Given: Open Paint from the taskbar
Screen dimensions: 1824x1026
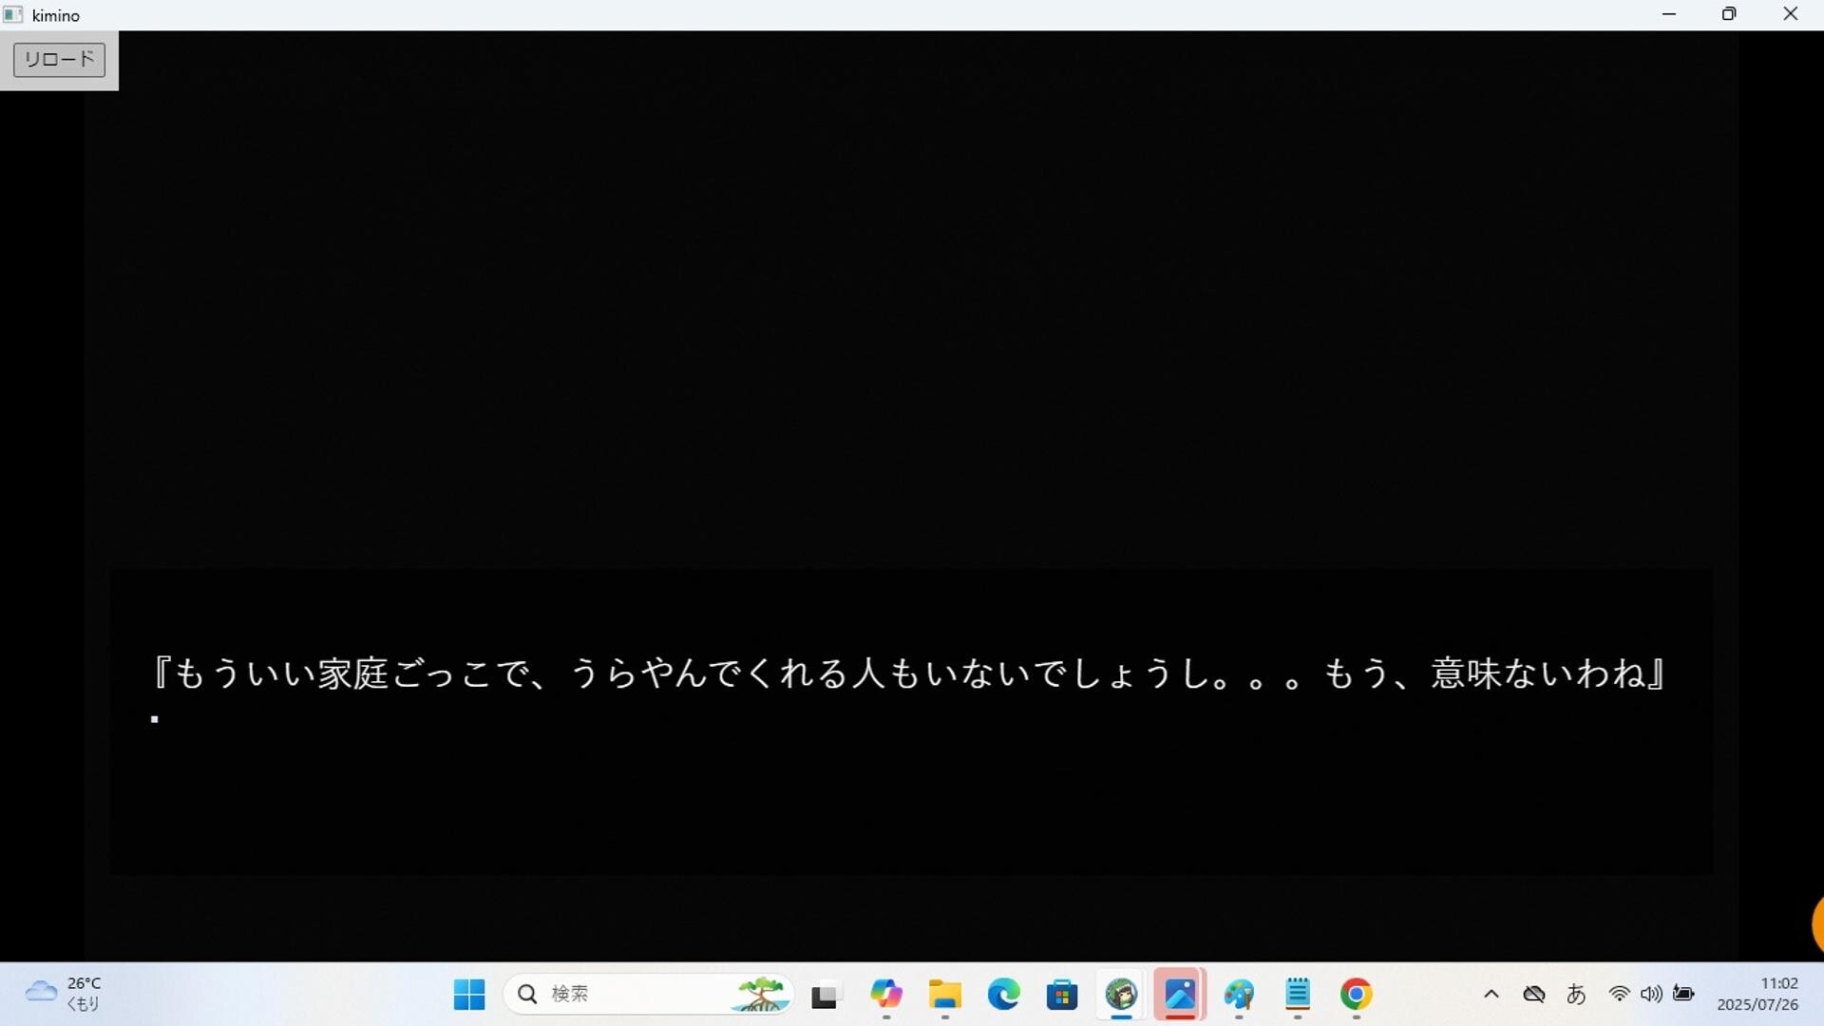Looking at the screenshot, I should point(1240,995).
